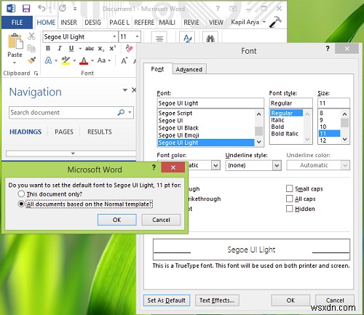Click the Save icon in title bar
Viewport: 364px width, 315px height.
point(26,9)
